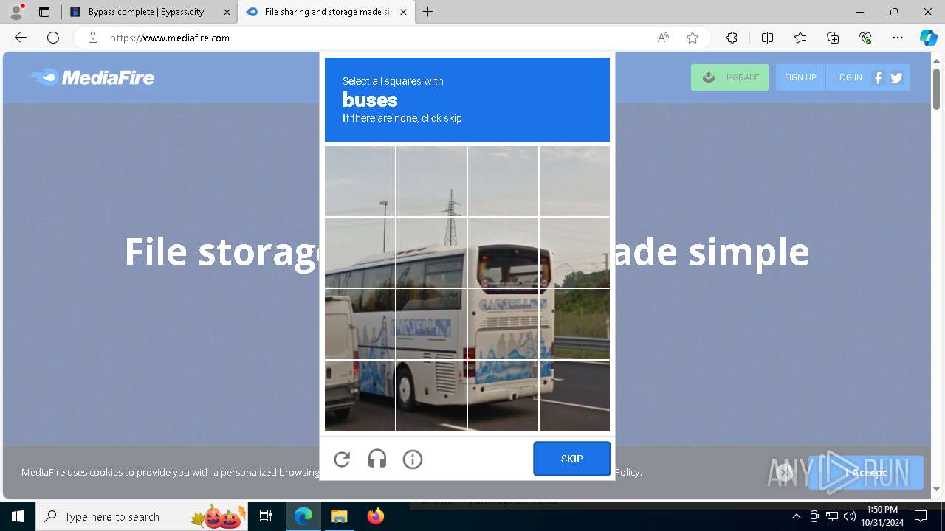Open the Copilot sidebar icon
The height and width of the screenshot is (531, 945).
[928, 38]
